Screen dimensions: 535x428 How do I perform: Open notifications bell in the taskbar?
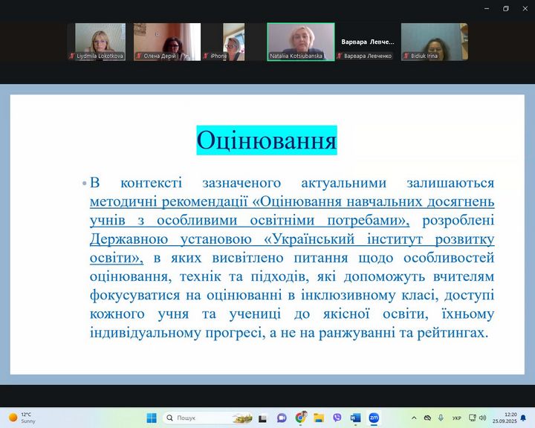(x=523, y=418)
